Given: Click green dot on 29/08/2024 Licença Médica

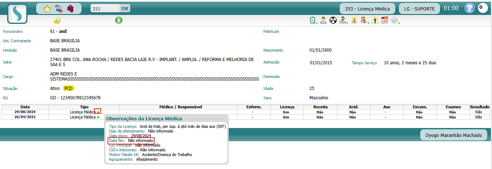Looking at the screenshot, I should click(x=98, y=112).
